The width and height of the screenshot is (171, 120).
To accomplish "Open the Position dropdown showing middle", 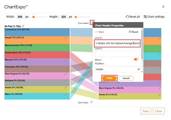I will click(x=118, y=69).
